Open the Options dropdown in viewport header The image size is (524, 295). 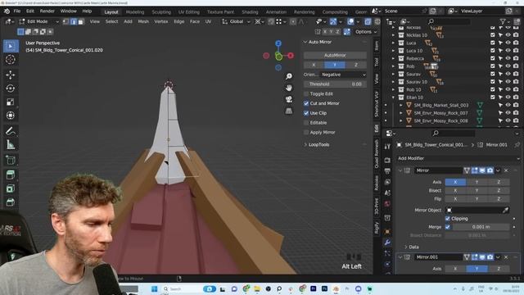(366, 32)
